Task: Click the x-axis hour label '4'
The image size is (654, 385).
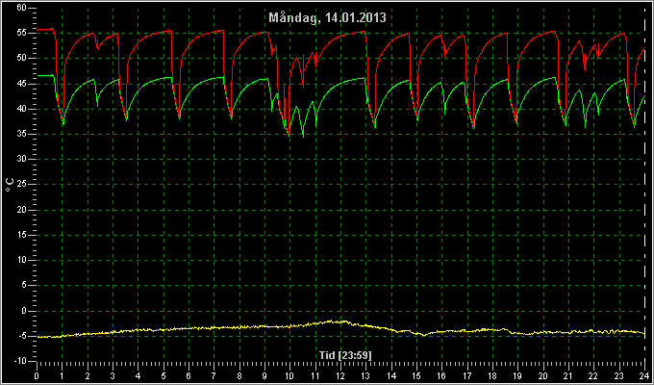Action: click(x=138, y=375)
